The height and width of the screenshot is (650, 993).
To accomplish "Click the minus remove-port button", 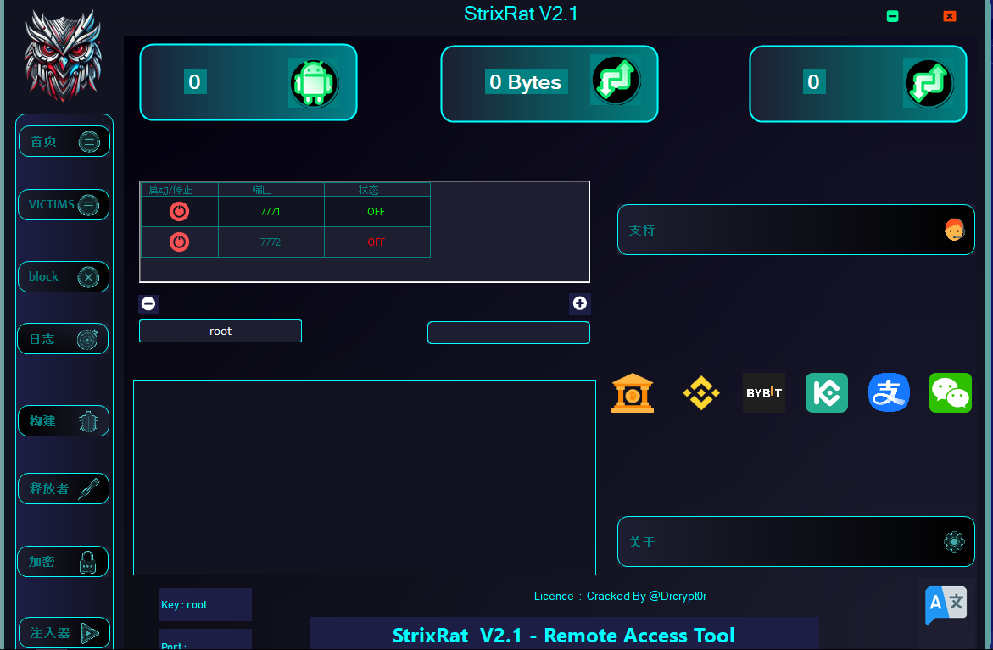I will (148, 303).
